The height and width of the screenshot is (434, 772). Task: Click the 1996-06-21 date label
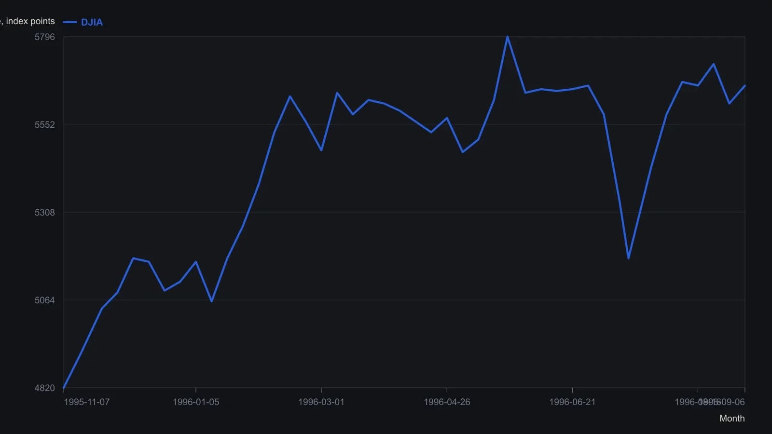pyautogui.click(x=572, y=402)
